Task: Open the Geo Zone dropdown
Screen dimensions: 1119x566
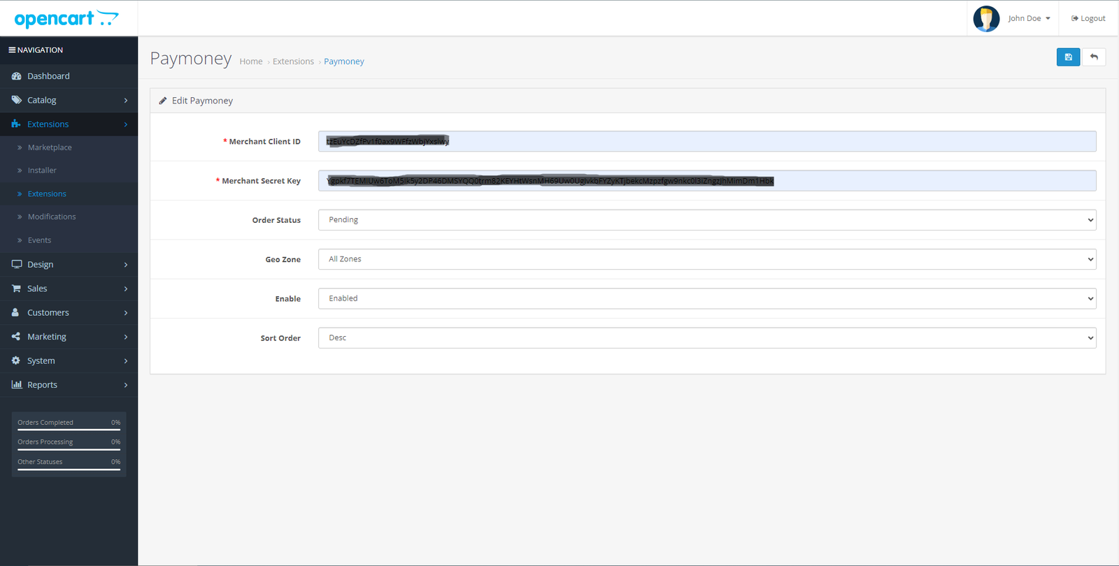Action: 706,259
